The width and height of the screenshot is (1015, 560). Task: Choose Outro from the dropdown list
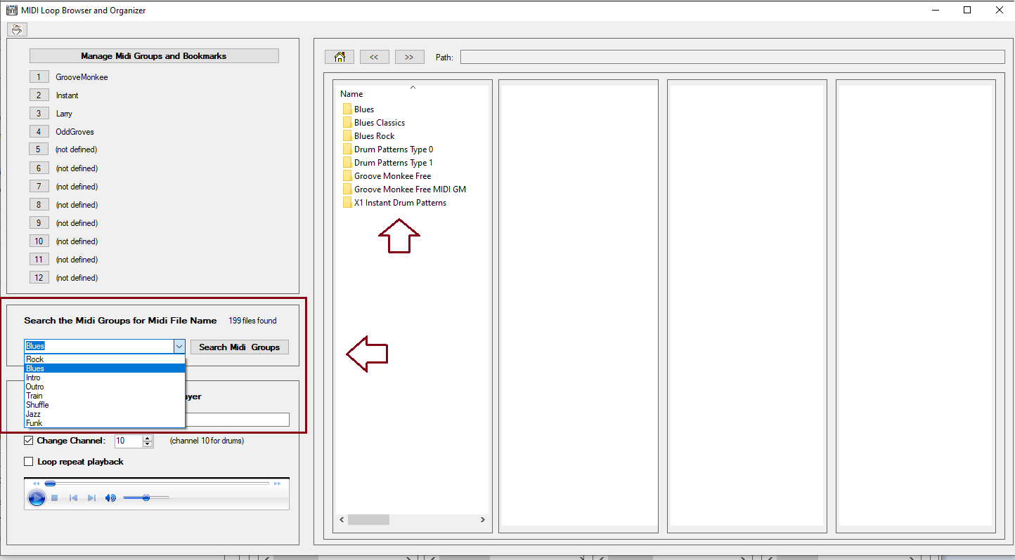[x=105, y=387]
